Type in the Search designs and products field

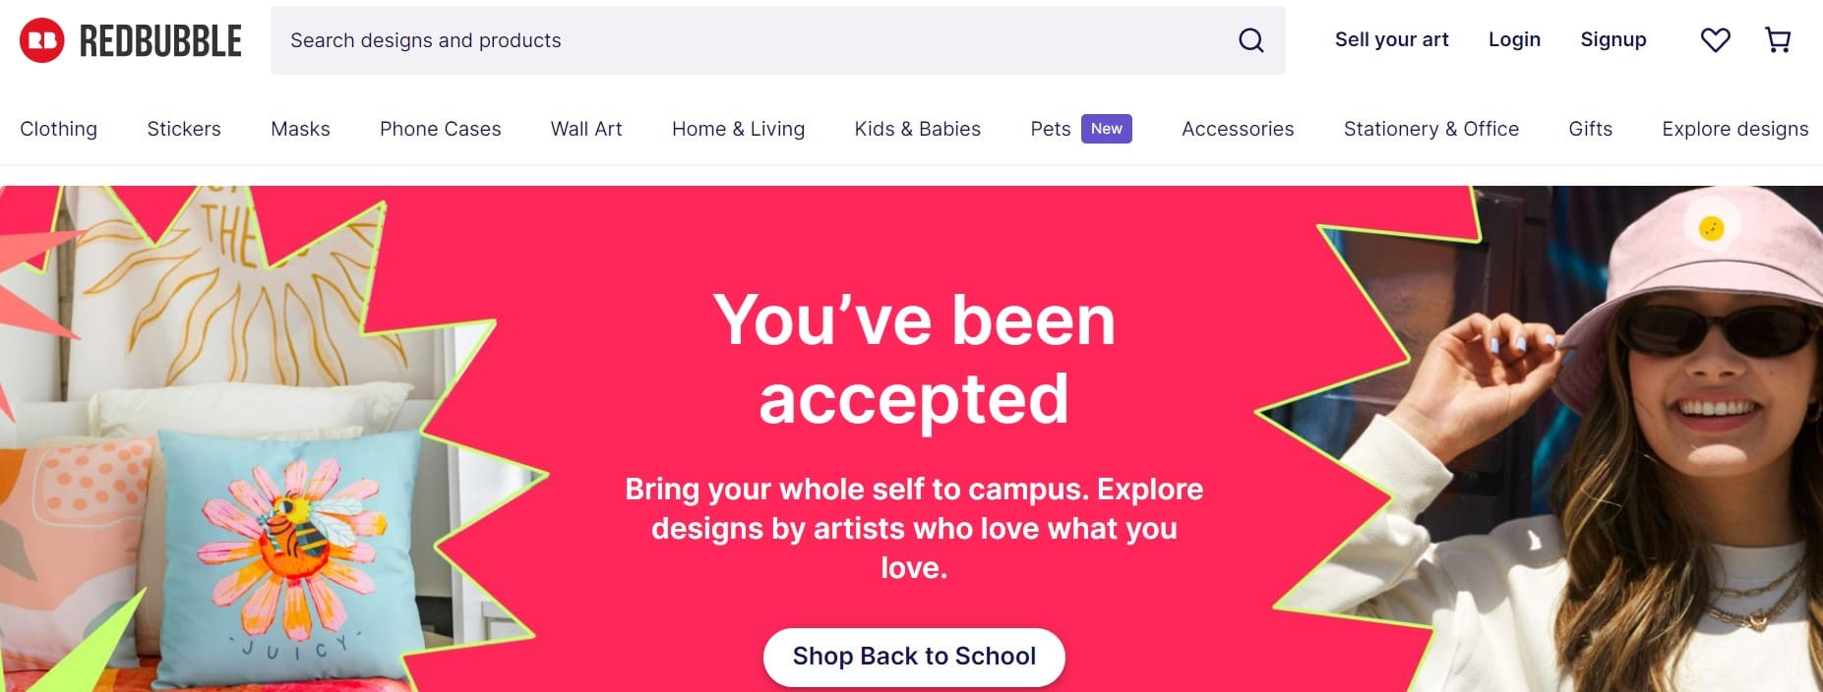coord(748,40)
